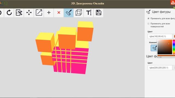The image size is (175, 98).
Task: Select the large pink cube face
Action: [79, 68]
